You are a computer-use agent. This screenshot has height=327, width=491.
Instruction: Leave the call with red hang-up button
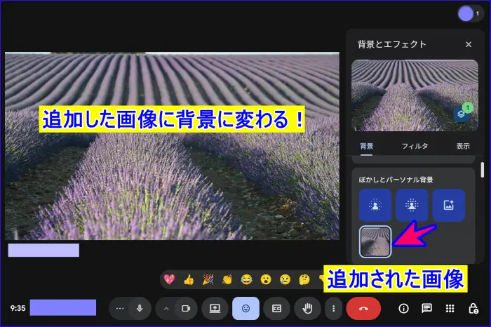[x=363, y=309]
